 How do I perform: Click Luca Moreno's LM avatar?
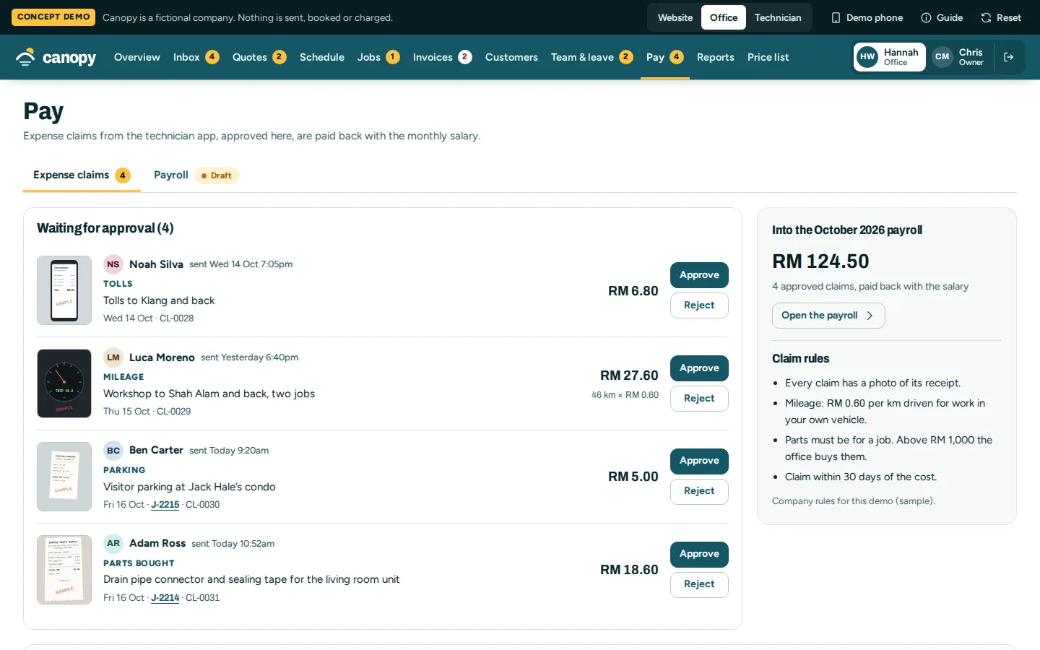[113, 357]
